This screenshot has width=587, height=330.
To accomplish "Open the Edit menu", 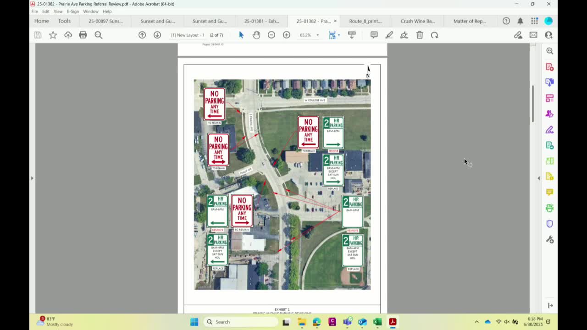I will [46, 11].
